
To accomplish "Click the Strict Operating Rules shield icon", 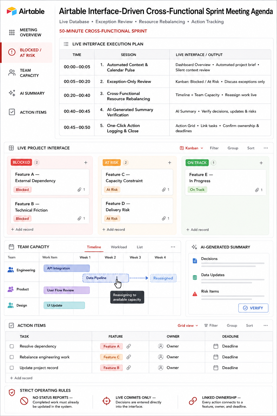I will (12, 392).
